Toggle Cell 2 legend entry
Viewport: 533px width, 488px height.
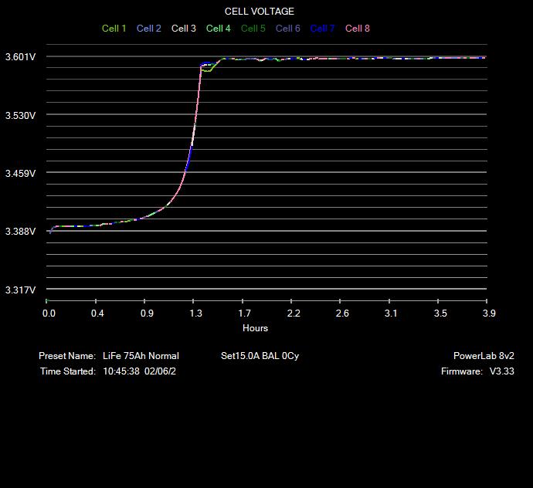coord(149,29)
